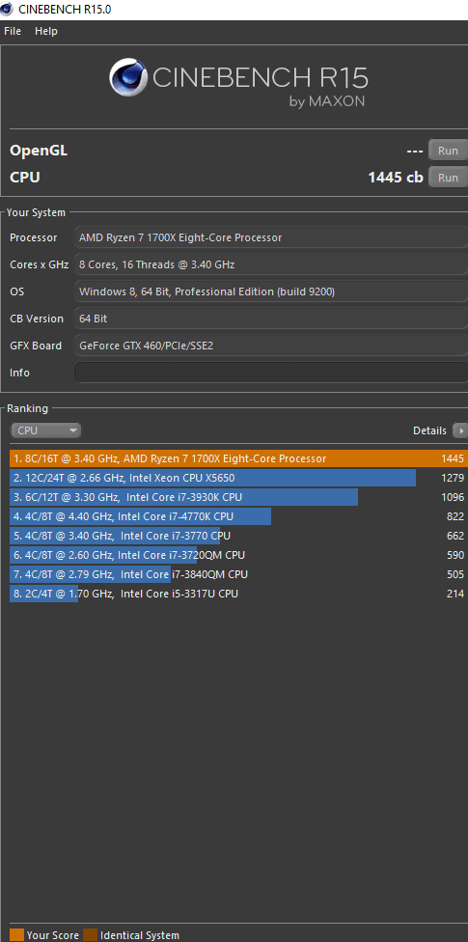
Task: Run the OpenGL benchmark
Action: pos(448,151)
